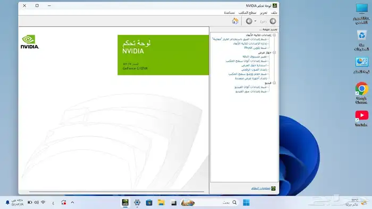Open video image settings (صور الفيديو) task
The width and height of the screenshot is (372, 209).
click(x=251, y=91)
